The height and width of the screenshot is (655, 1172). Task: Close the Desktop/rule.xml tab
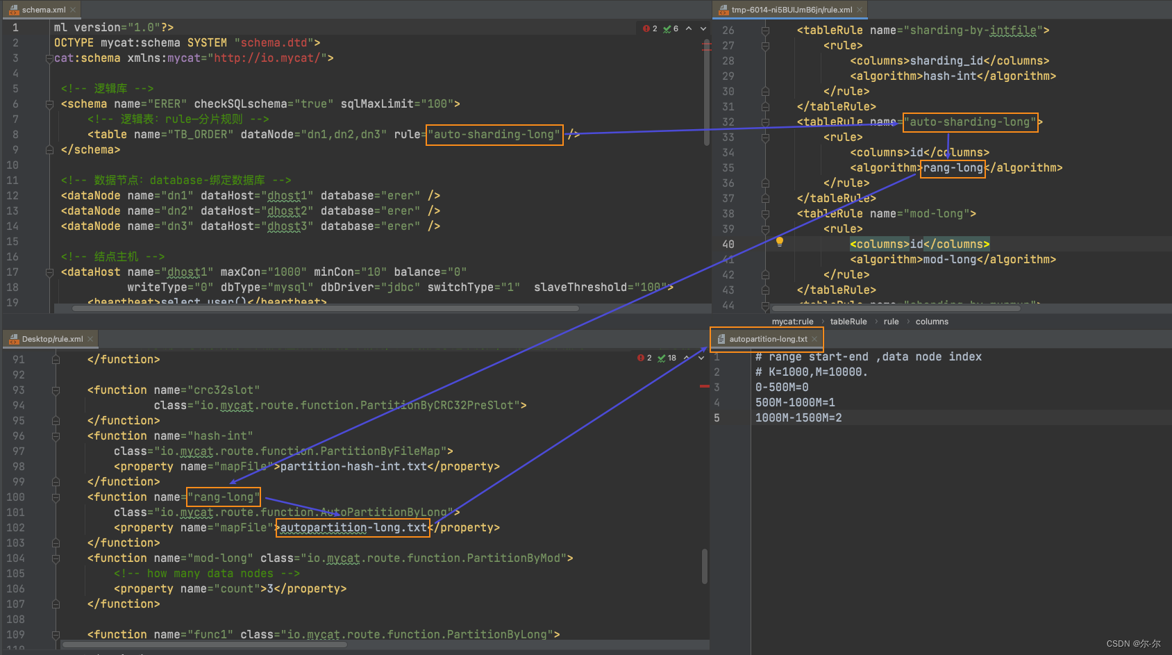tap(90, 339)
